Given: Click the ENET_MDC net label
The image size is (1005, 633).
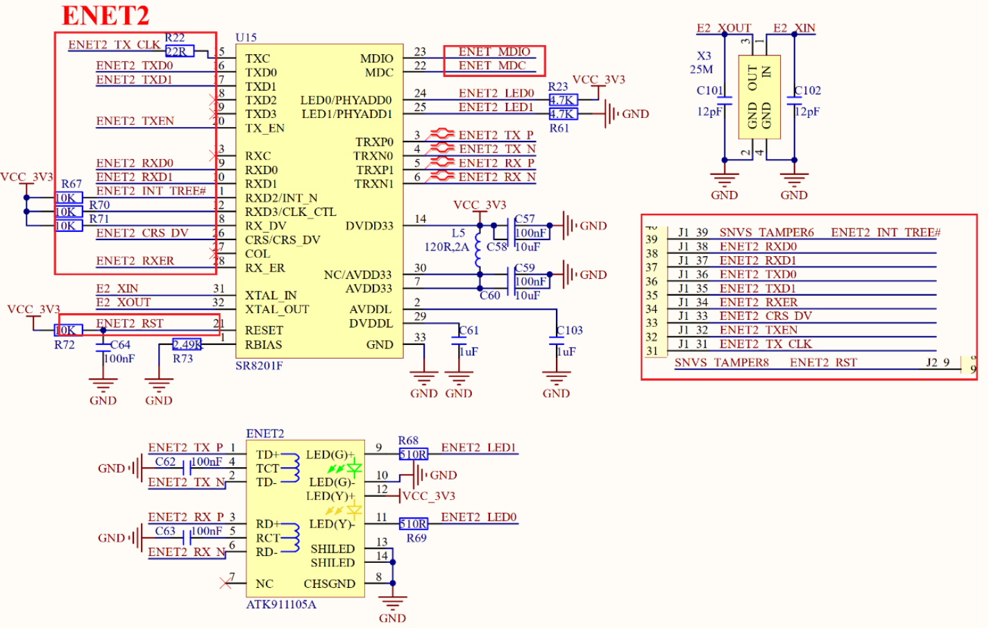Looking at the screenshot, I should 492,65.
